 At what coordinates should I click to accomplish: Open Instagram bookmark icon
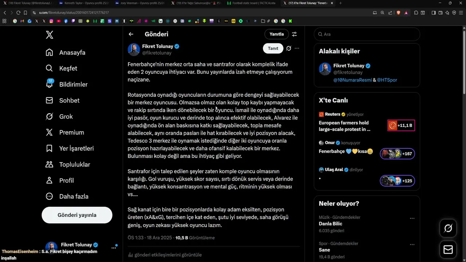click(51, 21)
